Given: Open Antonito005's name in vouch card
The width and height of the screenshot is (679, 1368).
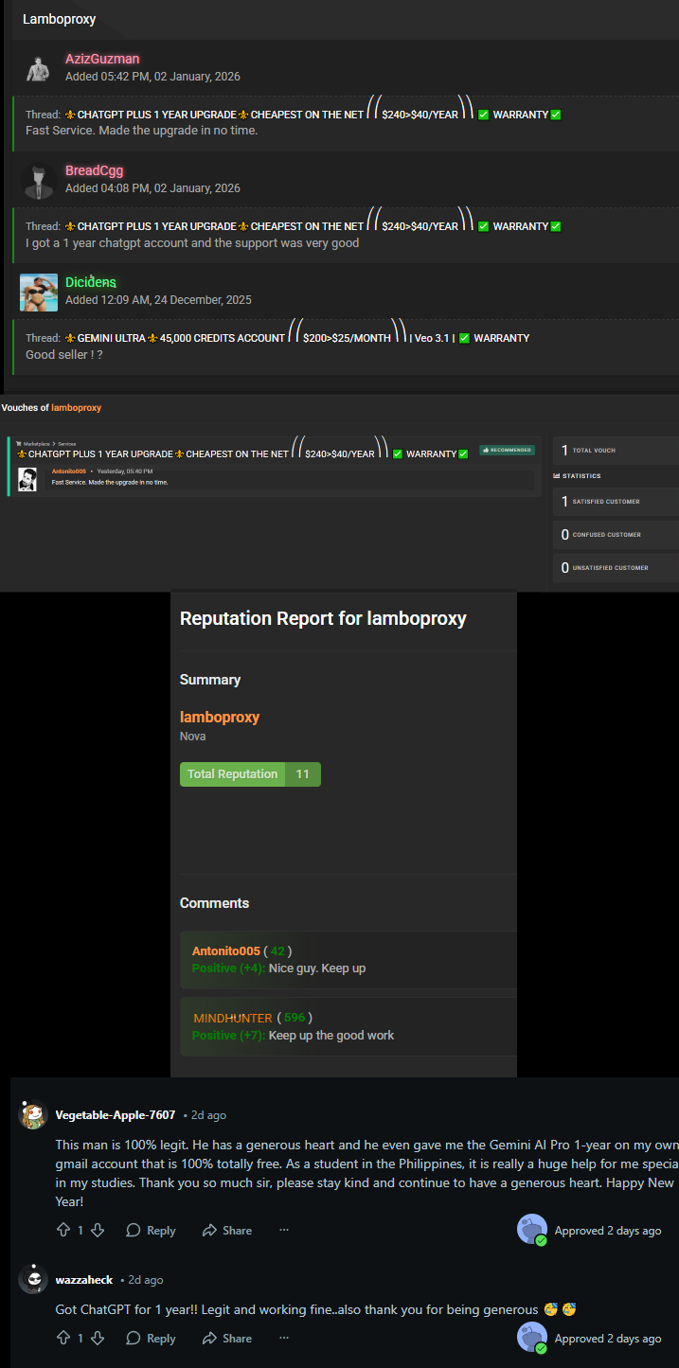Looking at the screenshot, I should pos(69,471).
